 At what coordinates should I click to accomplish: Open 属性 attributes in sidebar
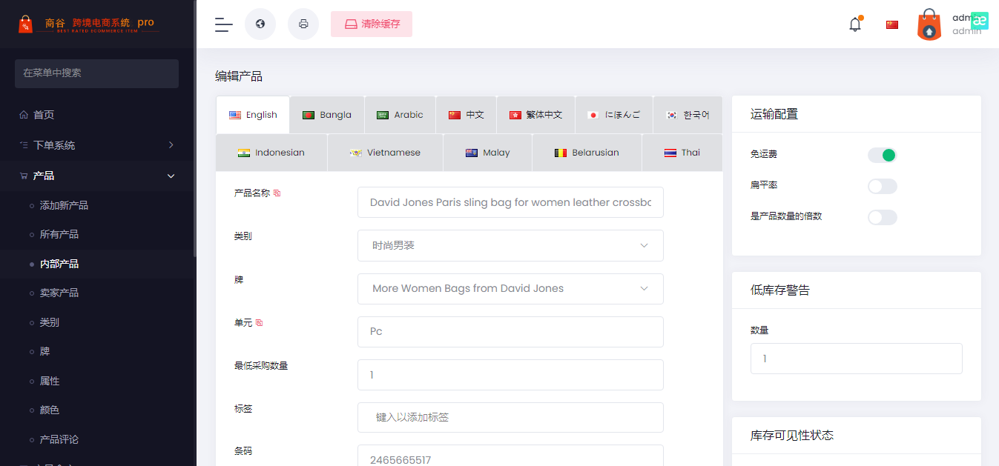click(x=50, y=381)
